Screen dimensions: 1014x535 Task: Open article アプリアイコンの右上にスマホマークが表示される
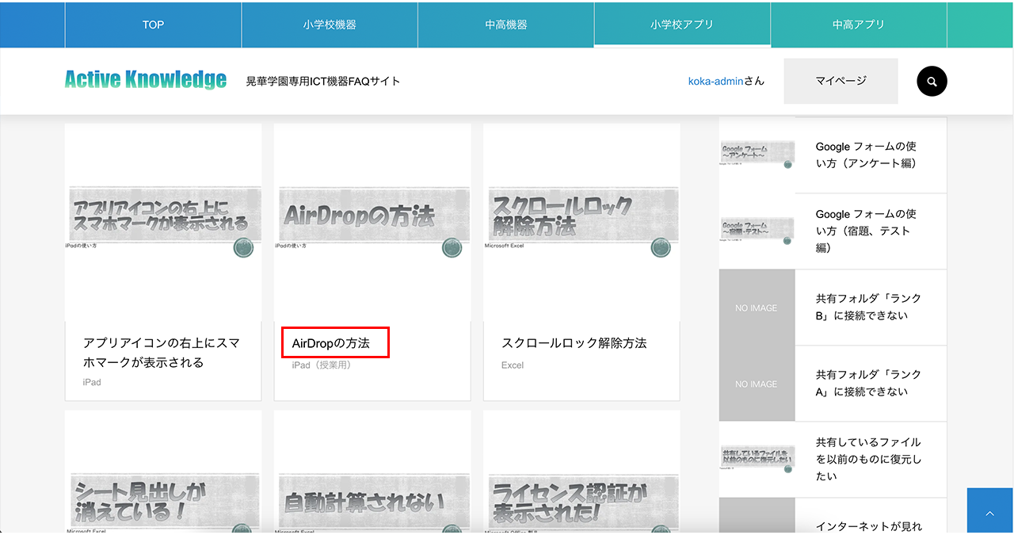[162, 353]
